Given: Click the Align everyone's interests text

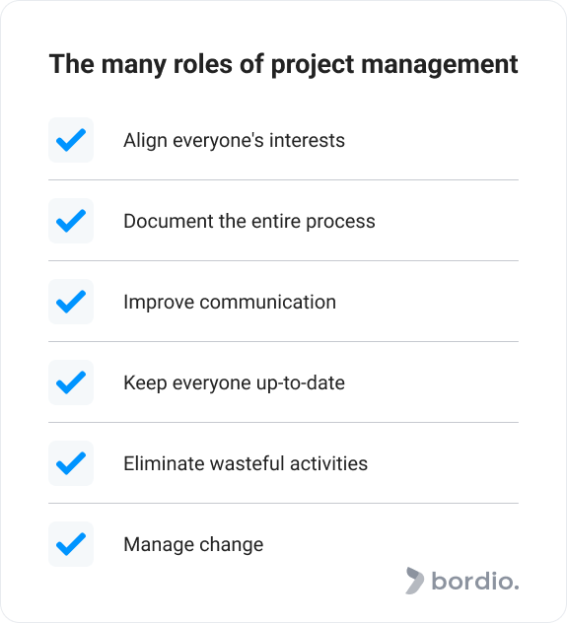Looking at the screenshot, I should tap(234, 141).
